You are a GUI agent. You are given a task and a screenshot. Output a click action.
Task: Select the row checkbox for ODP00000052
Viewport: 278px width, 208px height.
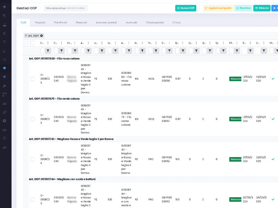point(32,159)
